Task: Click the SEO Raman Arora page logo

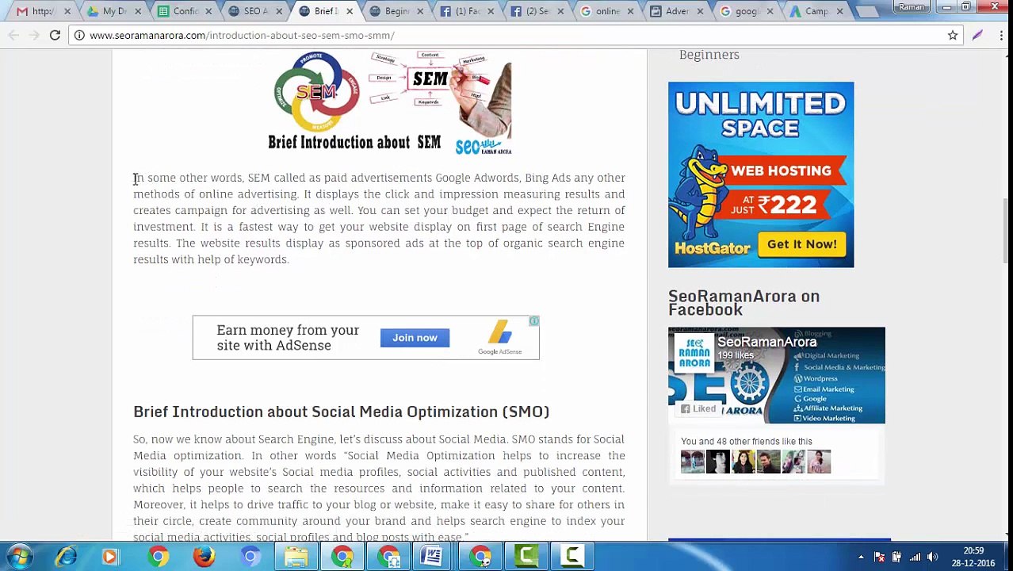Action: point(694,353)
